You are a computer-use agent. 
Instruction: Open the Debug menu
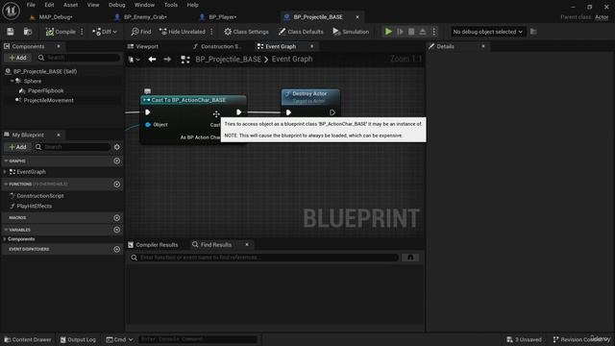117,5
